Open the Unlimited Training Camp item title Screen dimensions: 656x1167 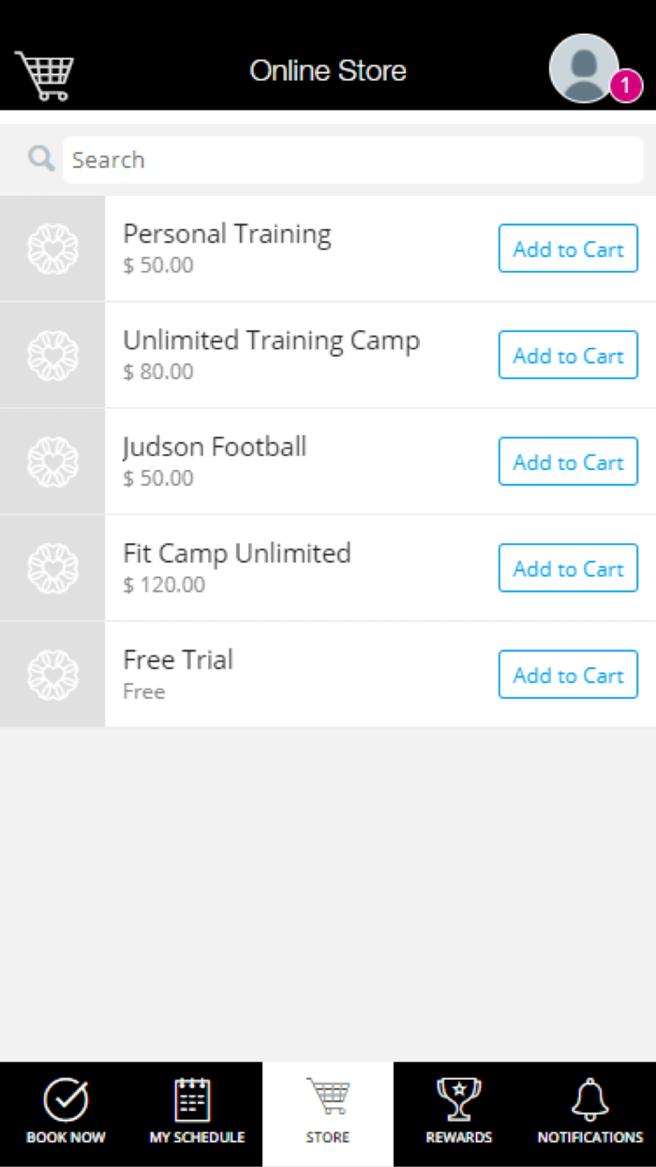point(272,341)
